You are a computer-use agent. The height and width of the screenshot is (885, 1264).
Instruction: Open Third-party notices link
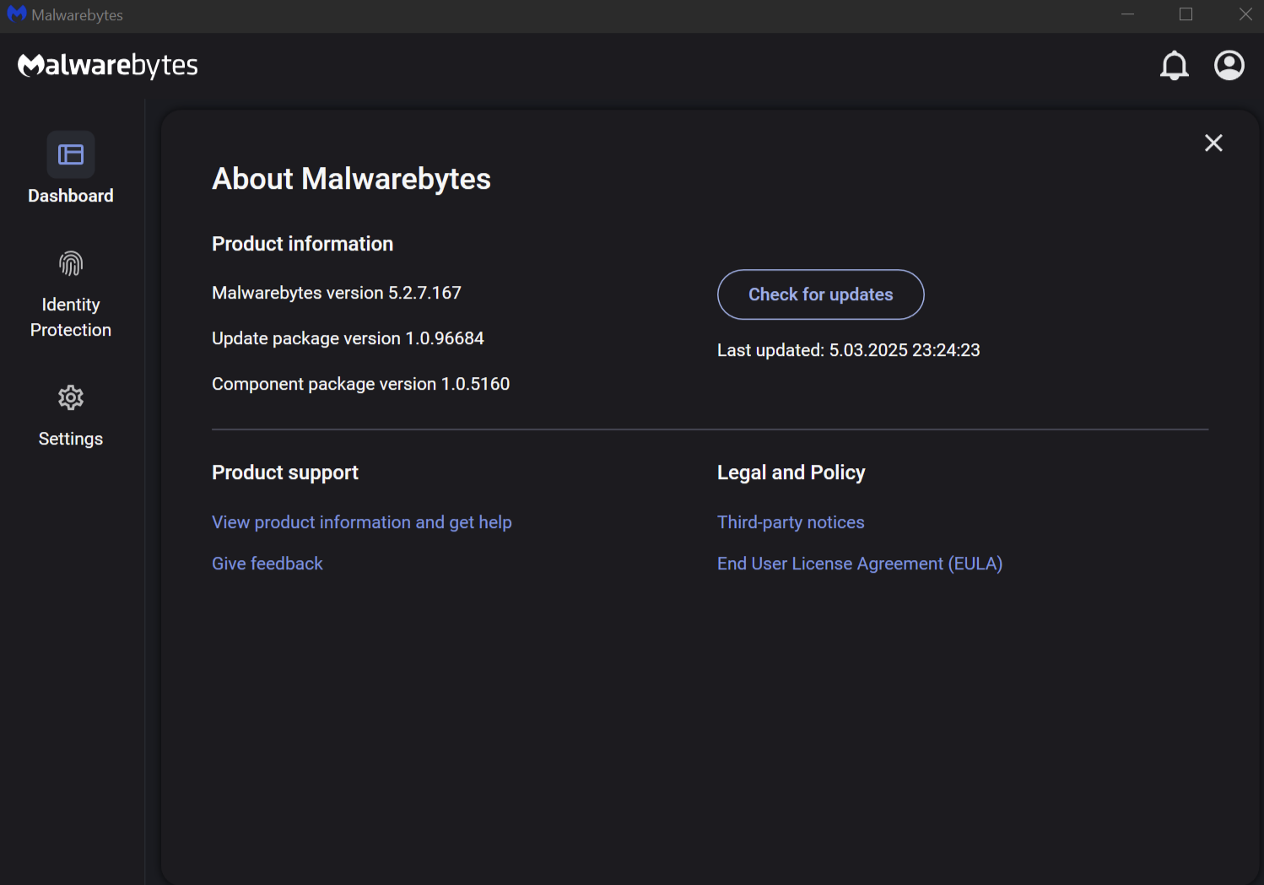pyautogui.click(x=791, y=522)
